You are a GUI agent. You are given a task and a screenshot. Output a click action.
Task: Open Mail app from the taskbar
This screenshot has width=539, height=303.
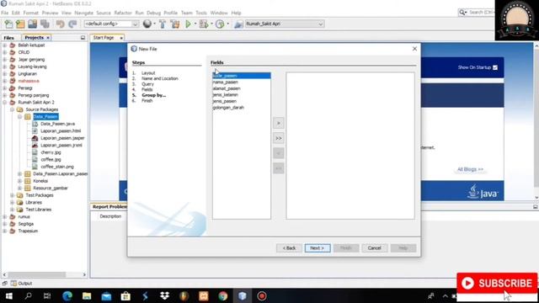(x=106, y=295)
